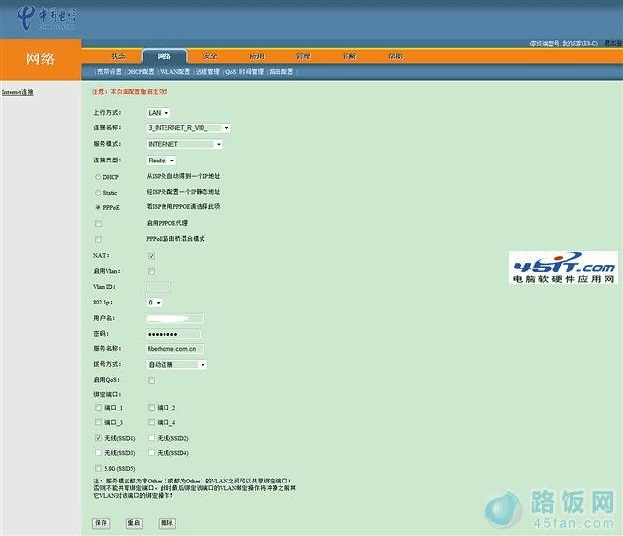
Task: Click the 删除 delete button
Action: [x=166, y=523]
